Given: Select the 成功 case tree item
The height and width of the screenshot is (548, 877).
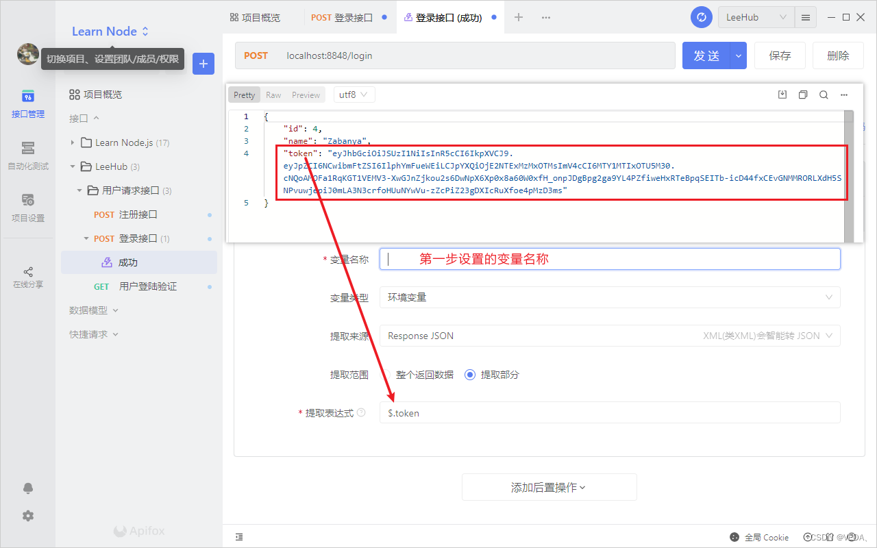Looking at the screenshot, I should pos(139,262).
